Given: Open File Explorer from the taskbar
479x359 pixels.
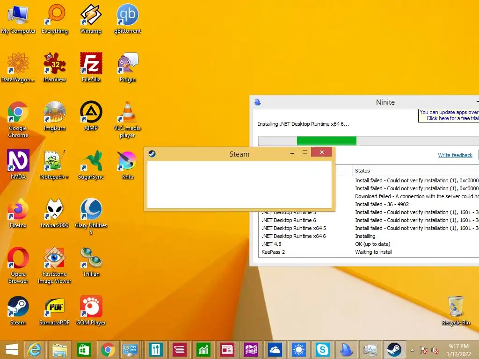Looking at the screenshot, I should pyautogui.click(x=59, y=350).
